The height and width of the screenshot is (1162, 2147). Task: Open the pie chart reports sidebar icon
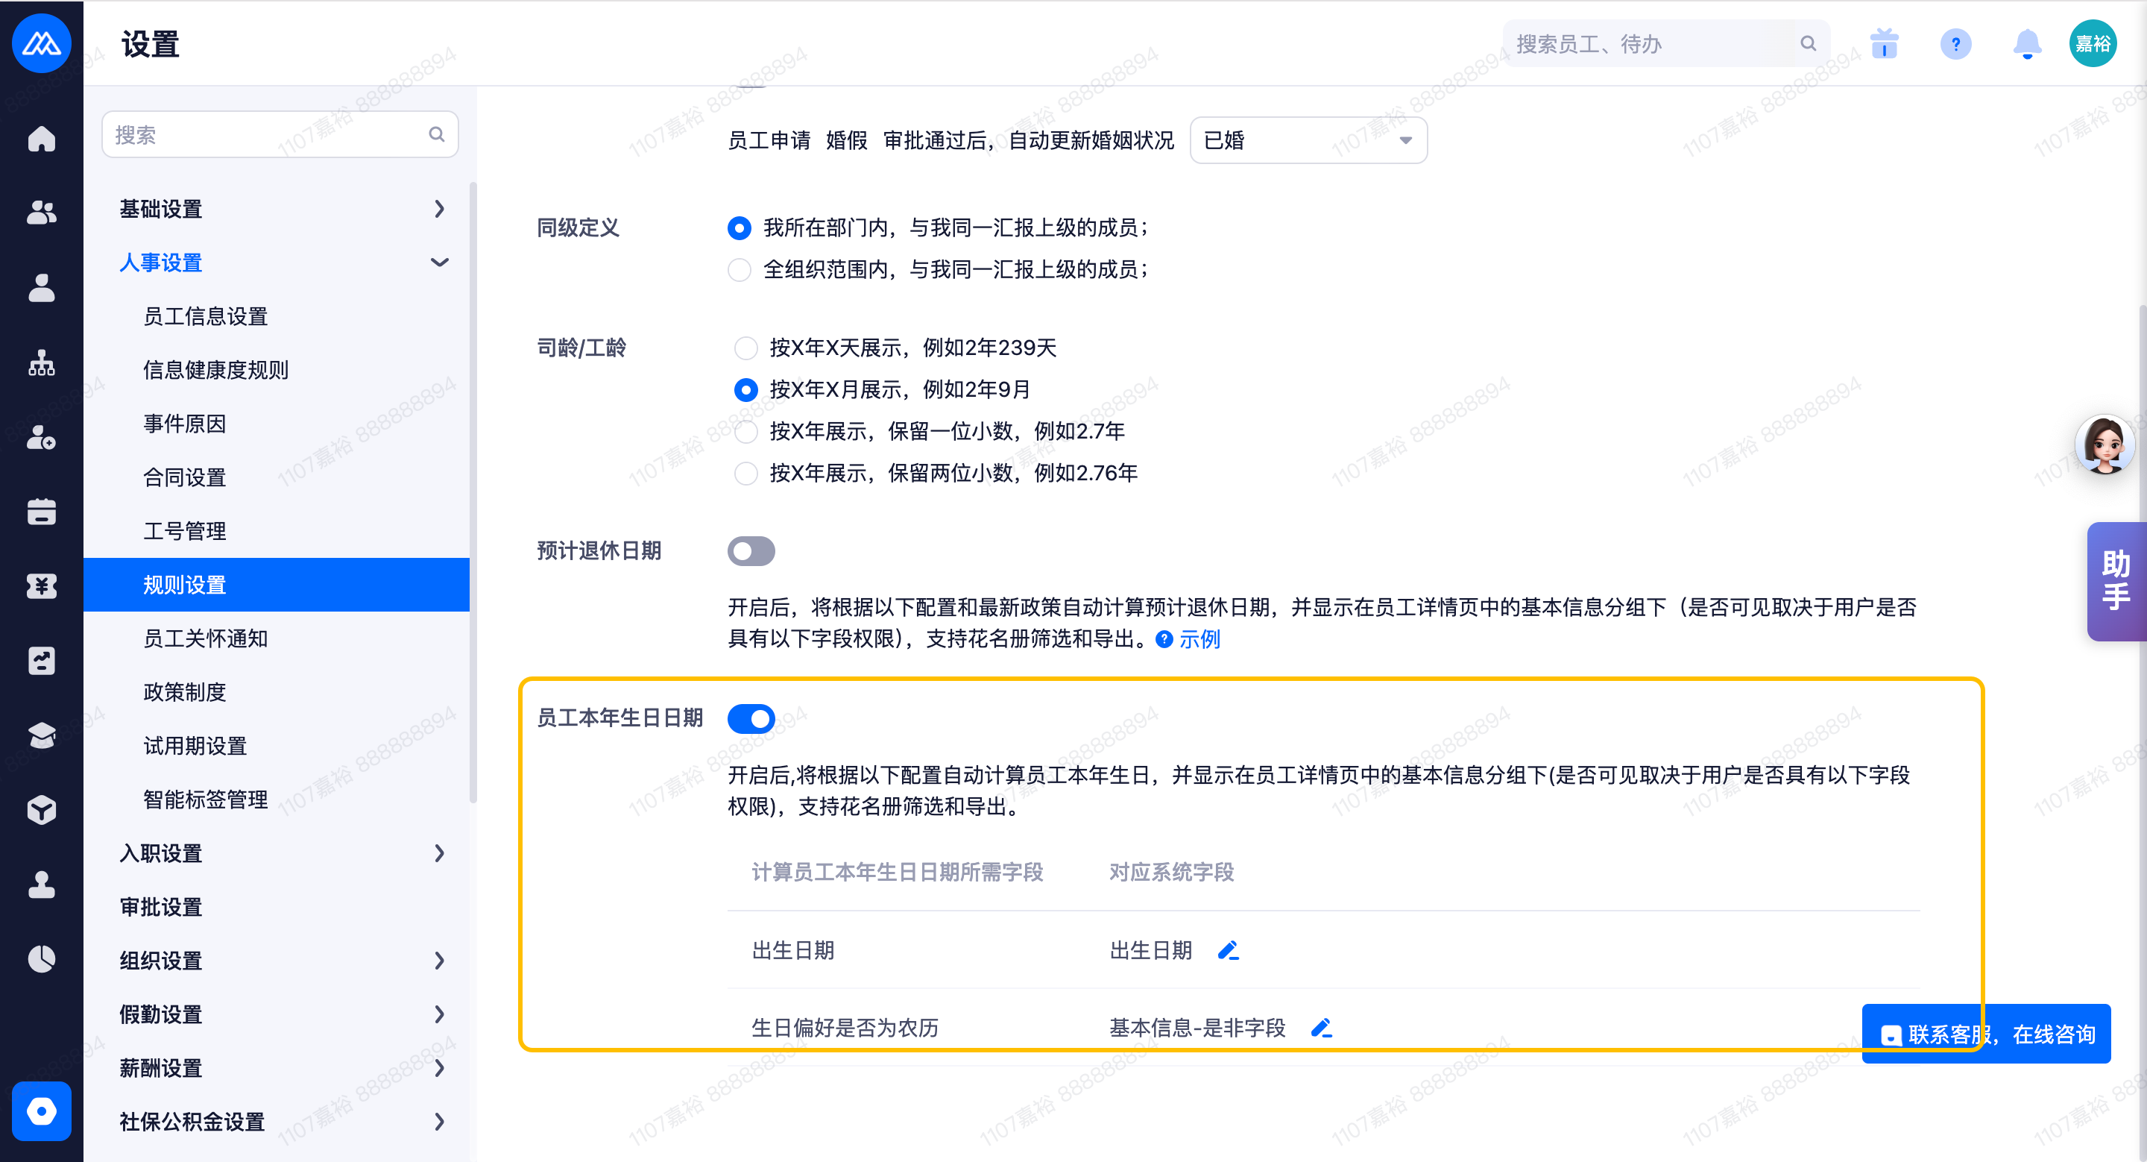(41, 958)
